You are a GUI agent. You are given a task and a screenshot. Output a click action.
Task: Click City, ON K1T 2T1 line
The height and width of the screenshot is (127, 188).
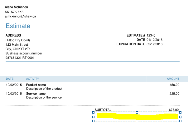18,49
